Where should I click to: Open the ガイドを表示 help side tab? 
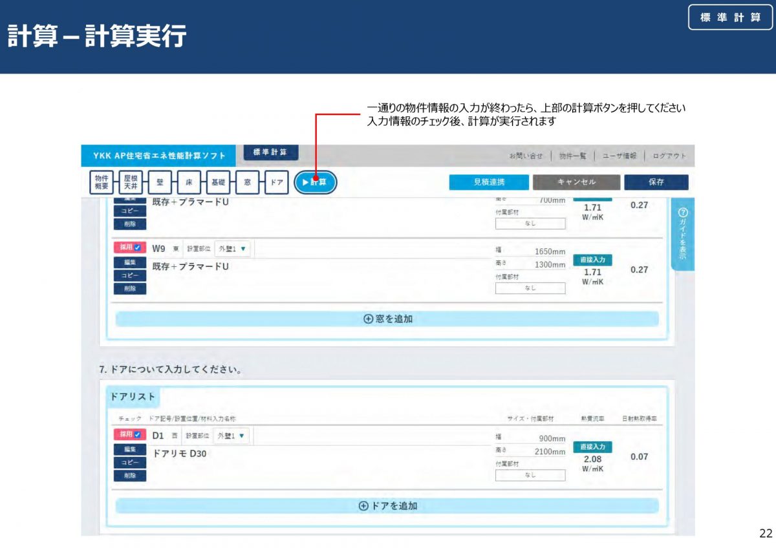point(683,234)
